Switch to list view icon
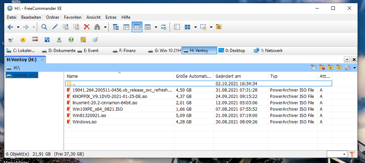Viewport: 365px width, 163px height. 126,27
